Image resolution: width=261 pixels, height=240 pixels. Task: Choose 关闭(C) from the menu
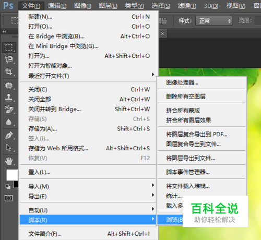click(x=89, y=89)
